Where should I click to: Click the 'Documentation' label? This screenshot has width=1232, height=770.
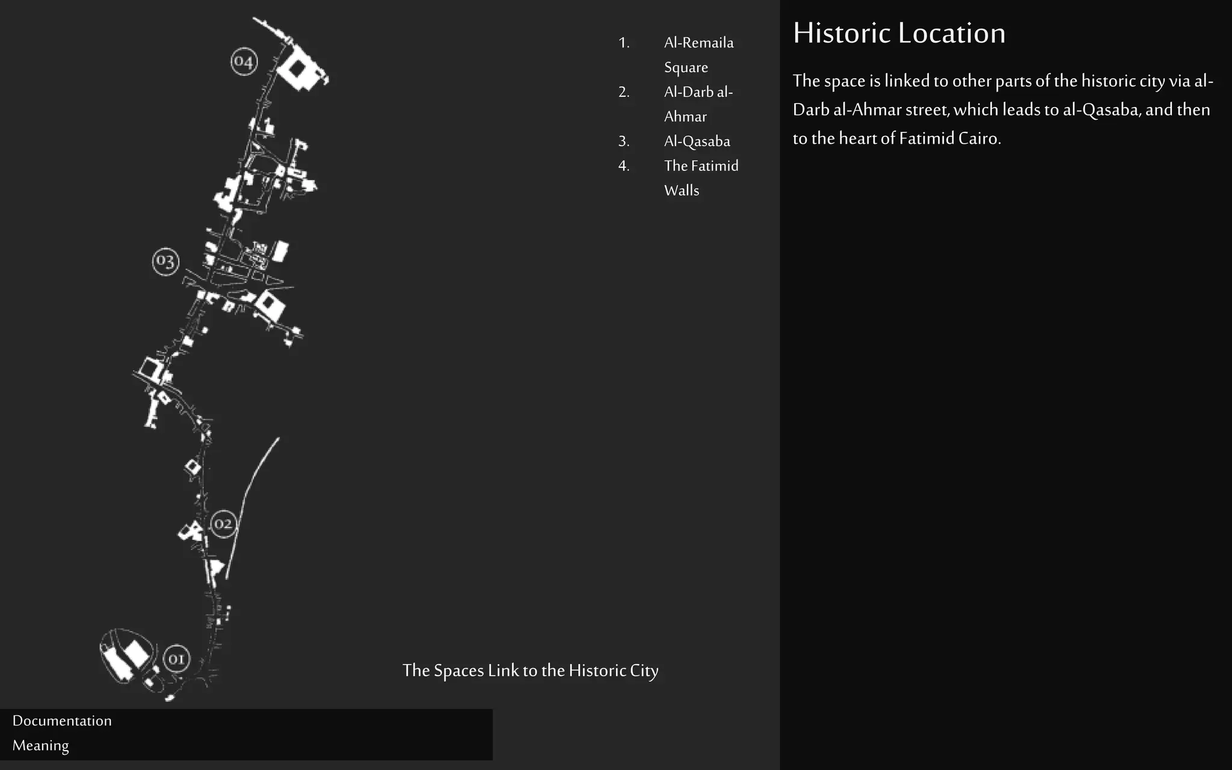coord(62,721)
